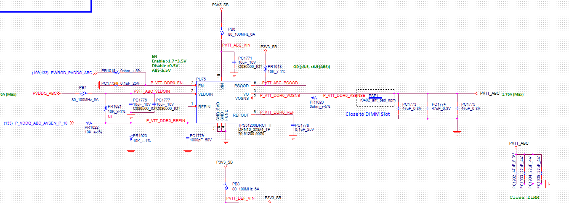Click the PR1020 resistor symbol
Image resolution: width=569 pixels, height=203 pixels.
click(x=314, y=98)
